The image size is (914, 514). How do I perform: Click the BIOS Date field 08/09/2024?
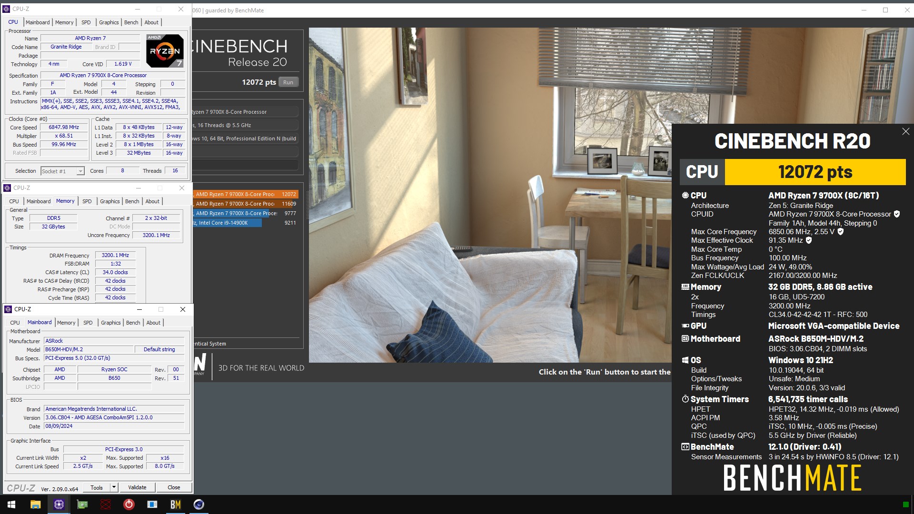click(114, 426)
